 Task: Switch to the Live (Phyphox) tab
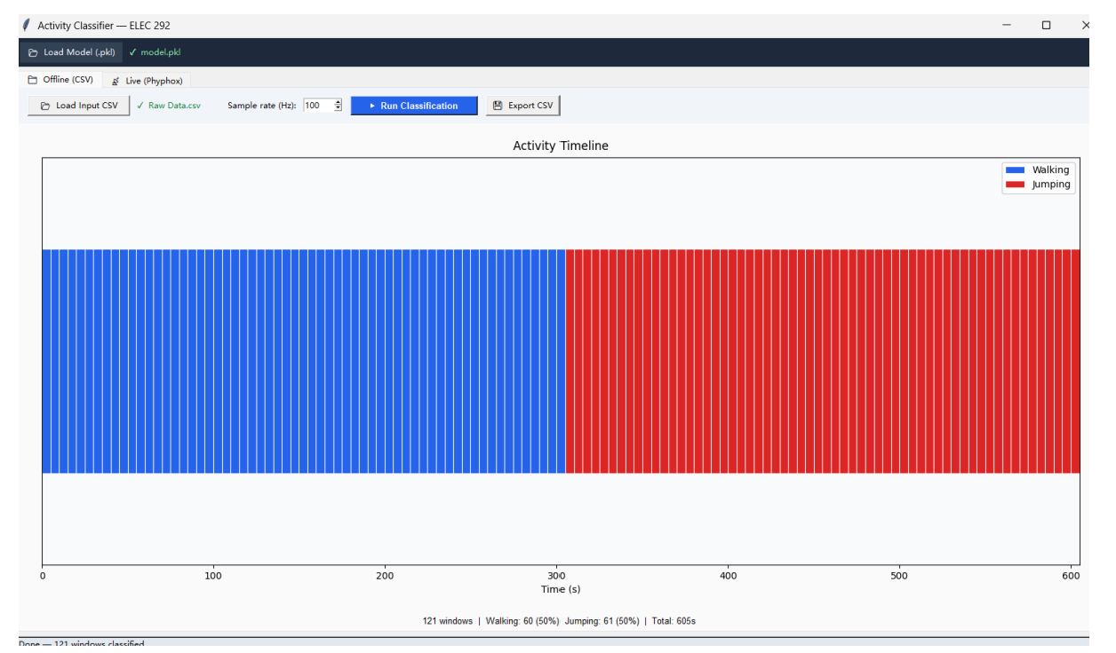point(147,81)
